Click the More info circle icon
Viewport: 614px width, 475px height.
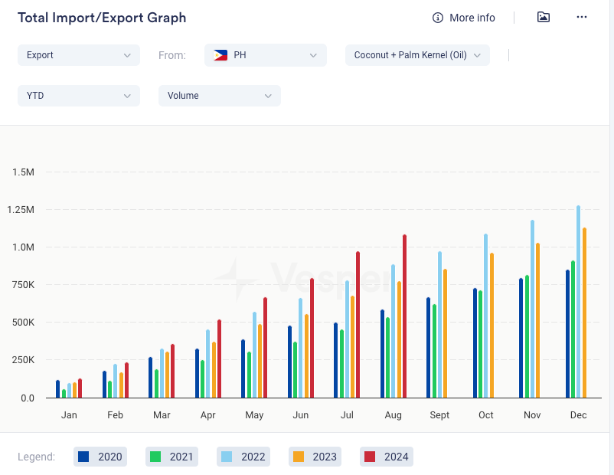(x=438, y=18)
